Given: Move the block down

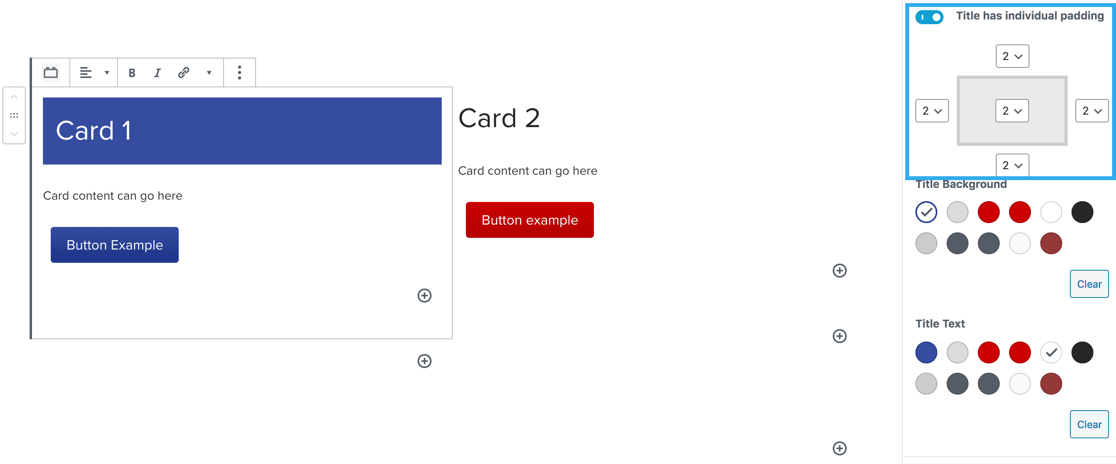Looking at the screenshot, I should point(14,134).
